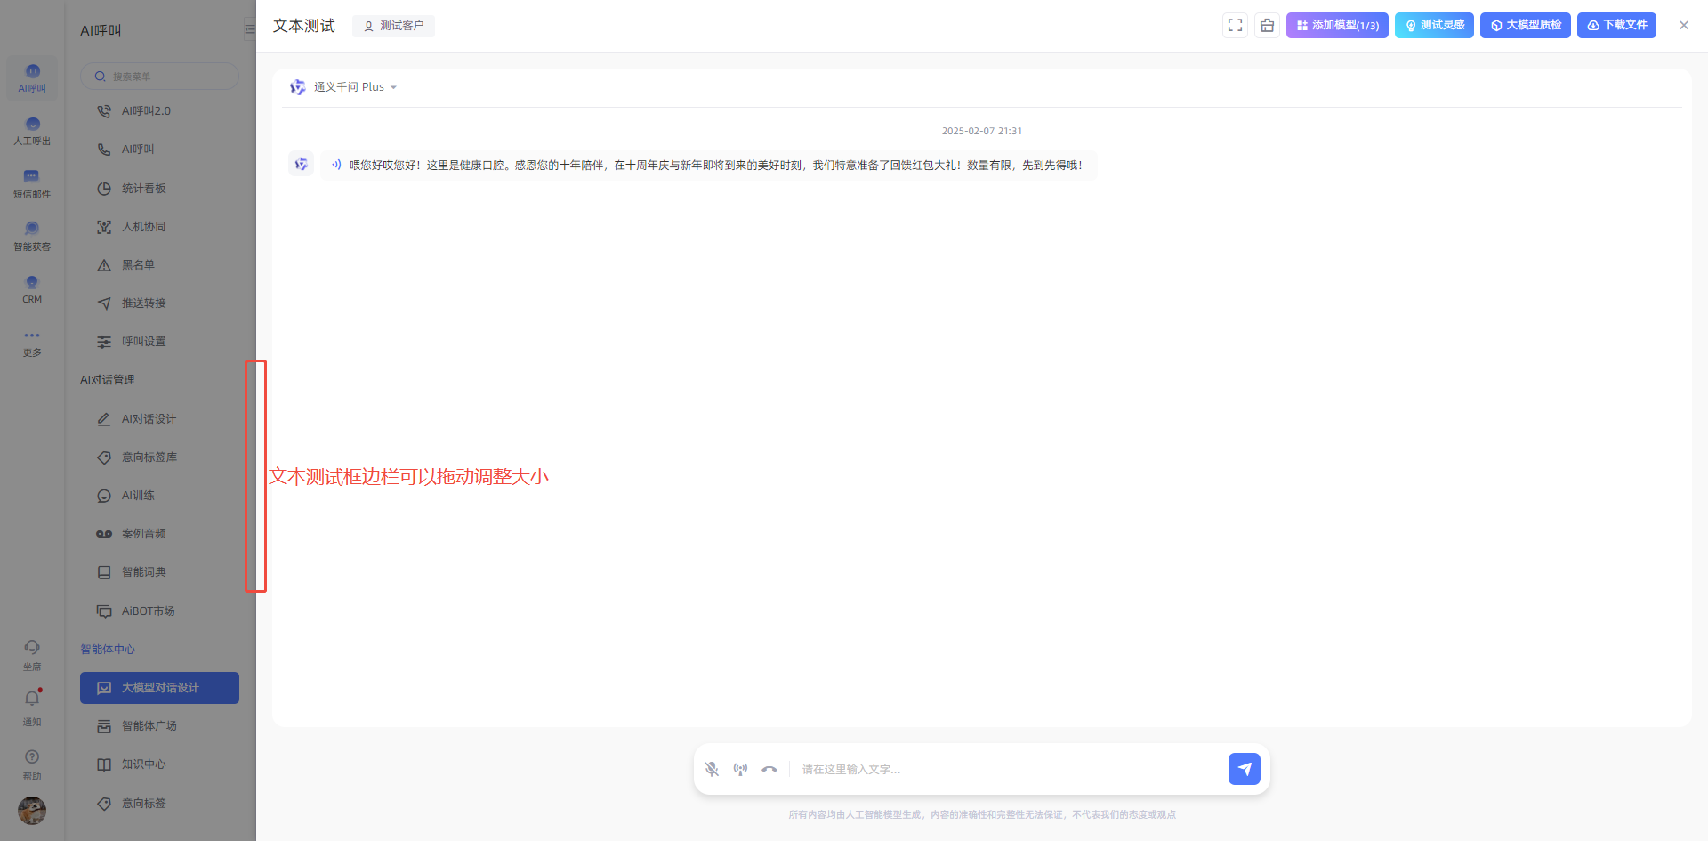Open the AI呼叫2.0 menu item
Viewport: 1708px width, 841px height.
(159, 111)
